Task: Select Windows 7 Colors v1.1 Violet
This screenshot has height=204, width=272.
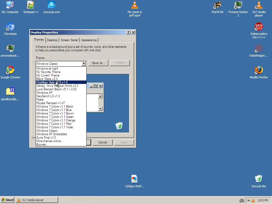Action: pyautogui.click(x=61, y=127)
